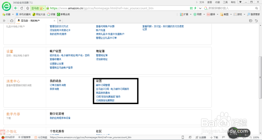Click the lightning speed-mode icon
262x140 pixels.
[x=195, y=8]
